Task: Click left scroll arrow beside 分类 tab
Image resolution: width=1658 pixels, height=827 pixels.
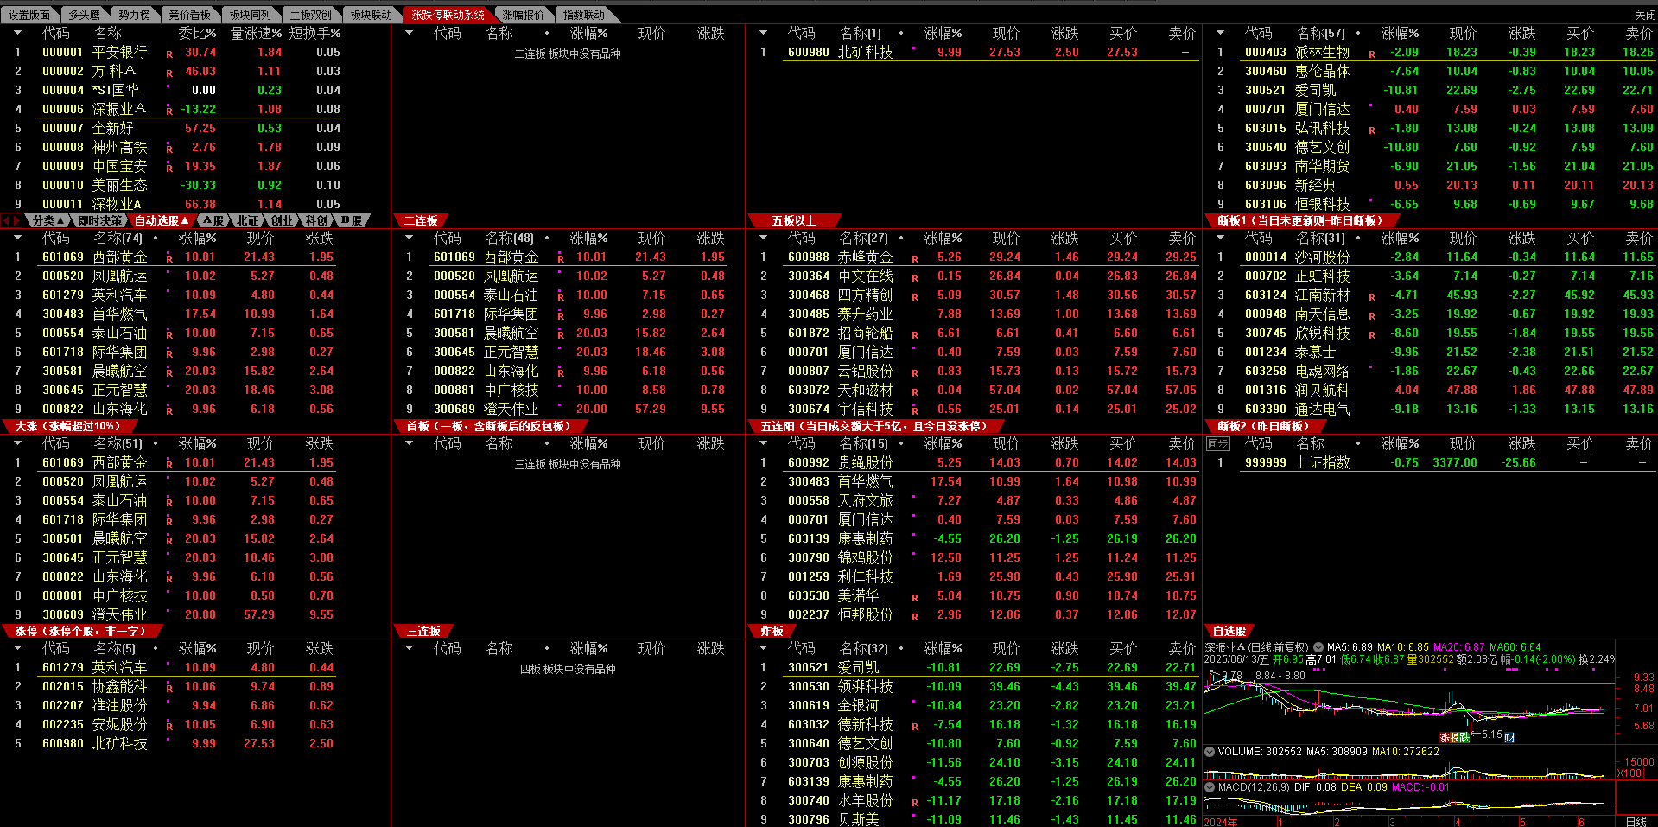Action: point(7,220)
